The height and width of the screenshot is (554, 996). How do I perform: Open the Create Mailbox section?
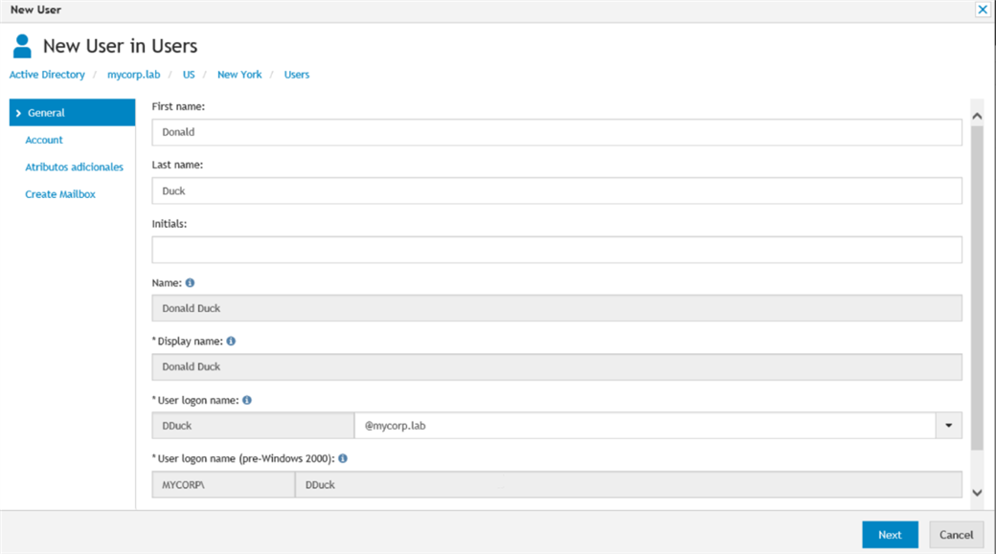pos(60,195)
